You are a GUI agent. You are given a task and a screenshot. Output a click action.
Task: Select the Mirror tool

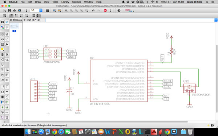(x=3, y=39)
